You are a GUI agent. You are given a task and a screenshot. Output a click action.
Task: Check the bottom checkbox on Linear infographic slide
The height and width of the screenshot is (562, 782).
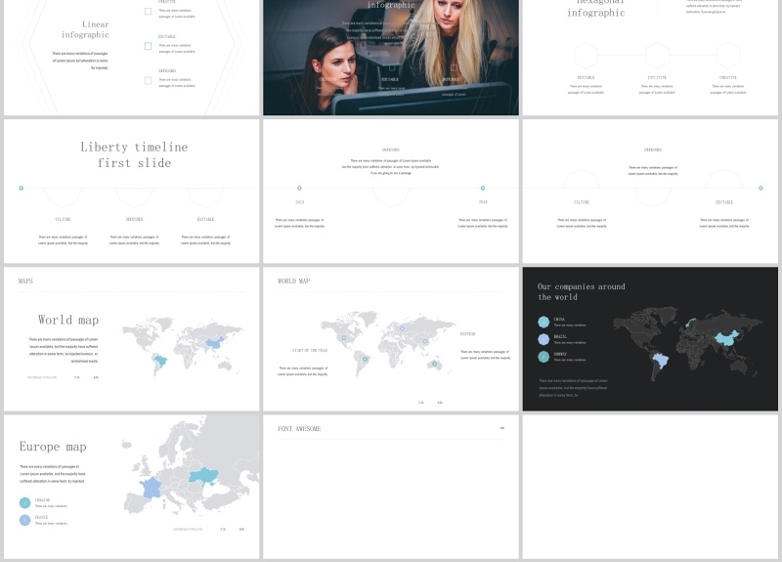click(148, 80)
